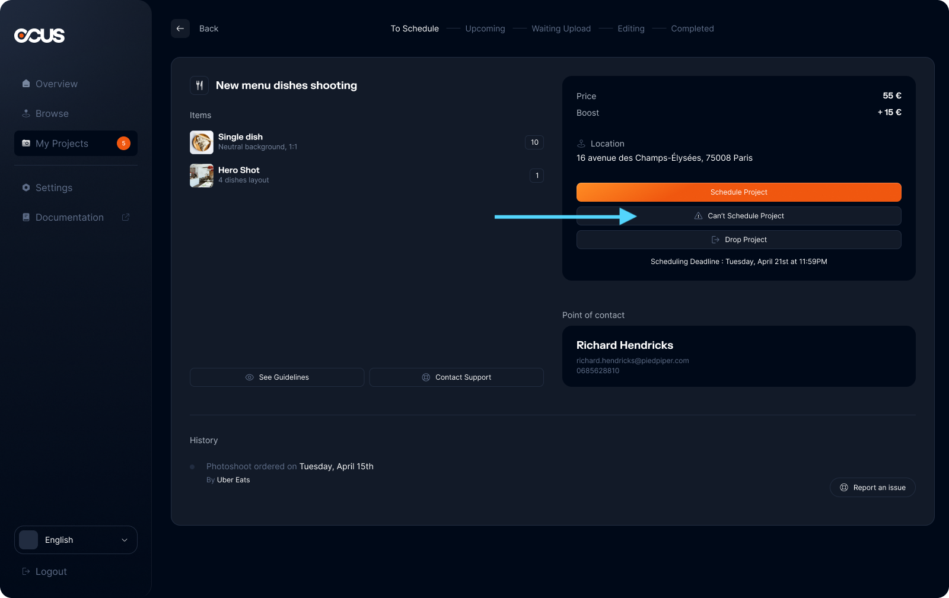
Task: Open Settings from the sidebar
Action: 53,187
